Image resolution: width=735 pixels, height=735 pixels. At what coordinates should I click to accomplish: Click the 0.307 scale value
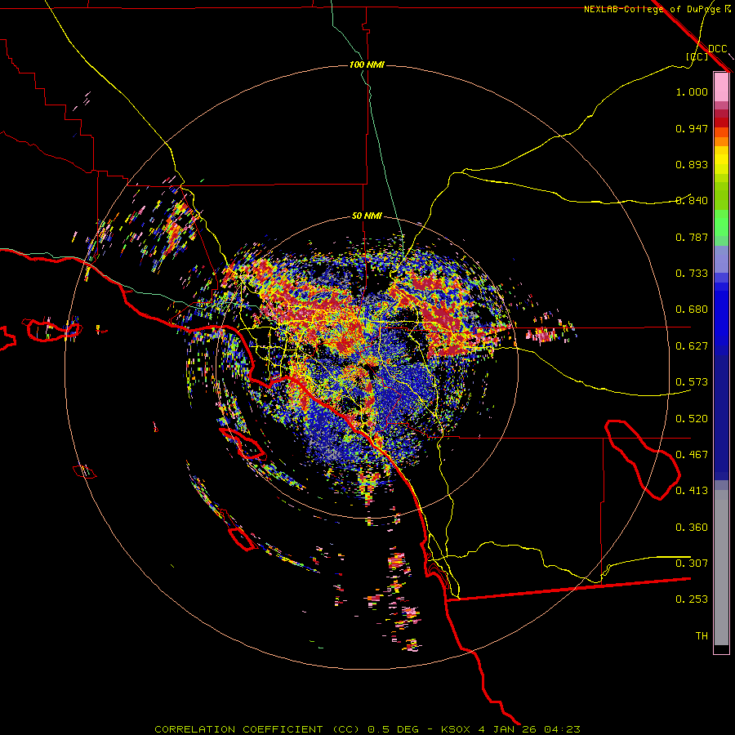pos(692,563)
